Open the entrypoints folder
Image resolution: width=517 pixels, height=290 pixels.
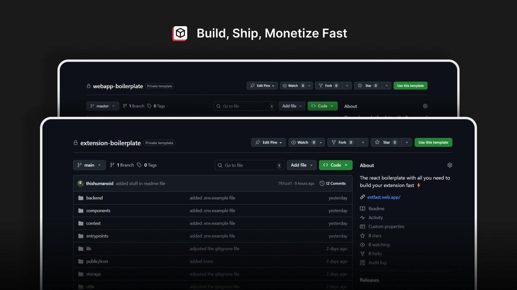[x=97, y=236]
